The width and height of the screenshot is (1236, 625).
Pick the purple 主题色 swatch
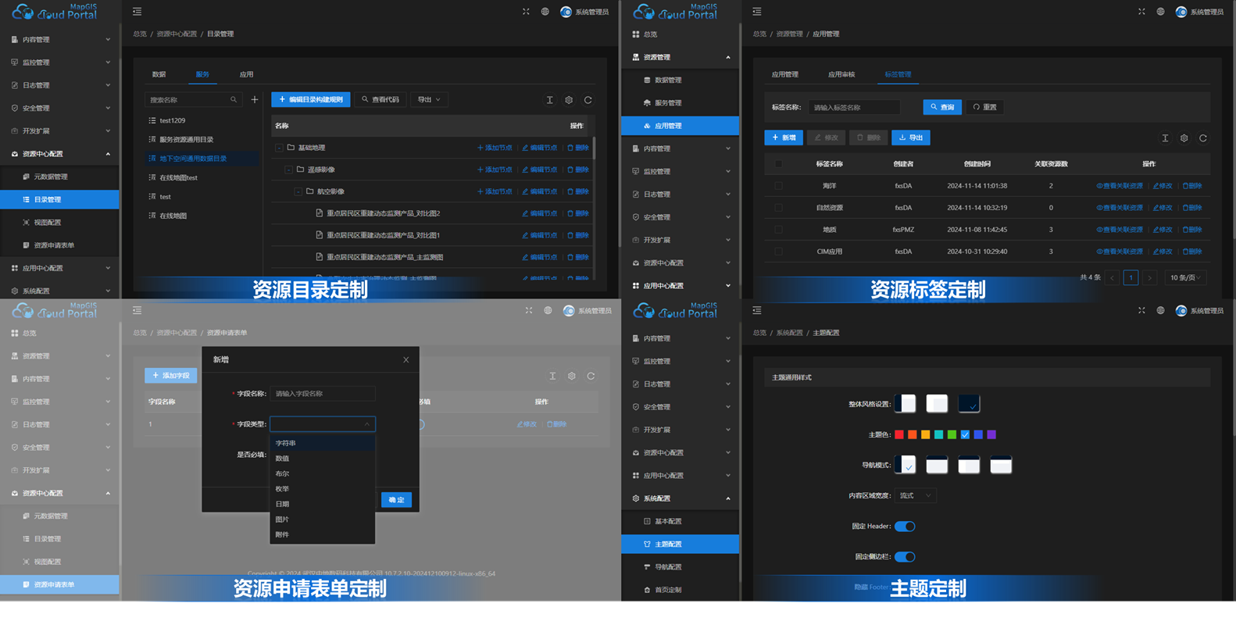click(x=991, y=434)
